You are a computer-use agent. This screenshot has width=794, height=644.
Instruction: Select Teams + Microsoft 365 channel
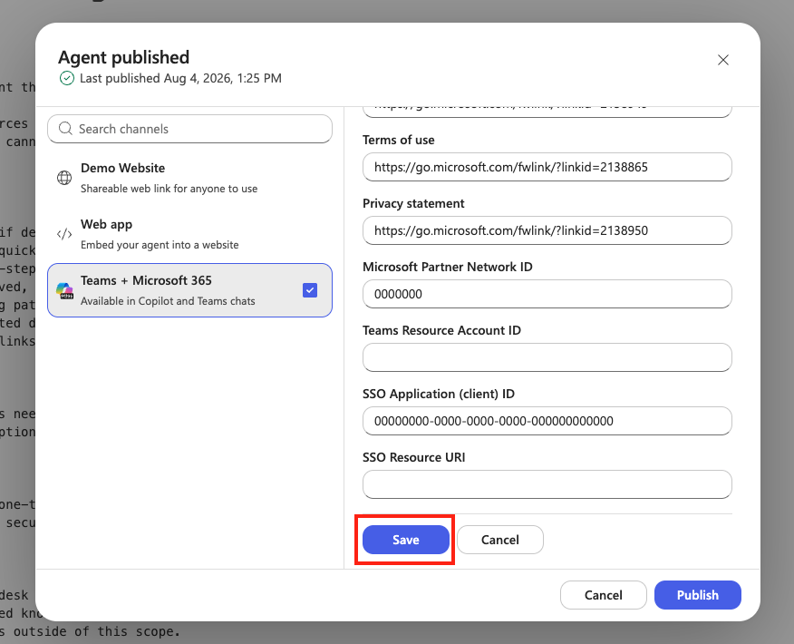click(x=190, y=290)
